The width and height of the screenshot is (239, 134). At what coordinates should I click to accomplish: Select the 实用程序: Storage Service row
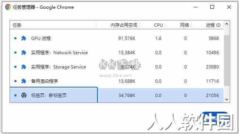coord(117,67)
